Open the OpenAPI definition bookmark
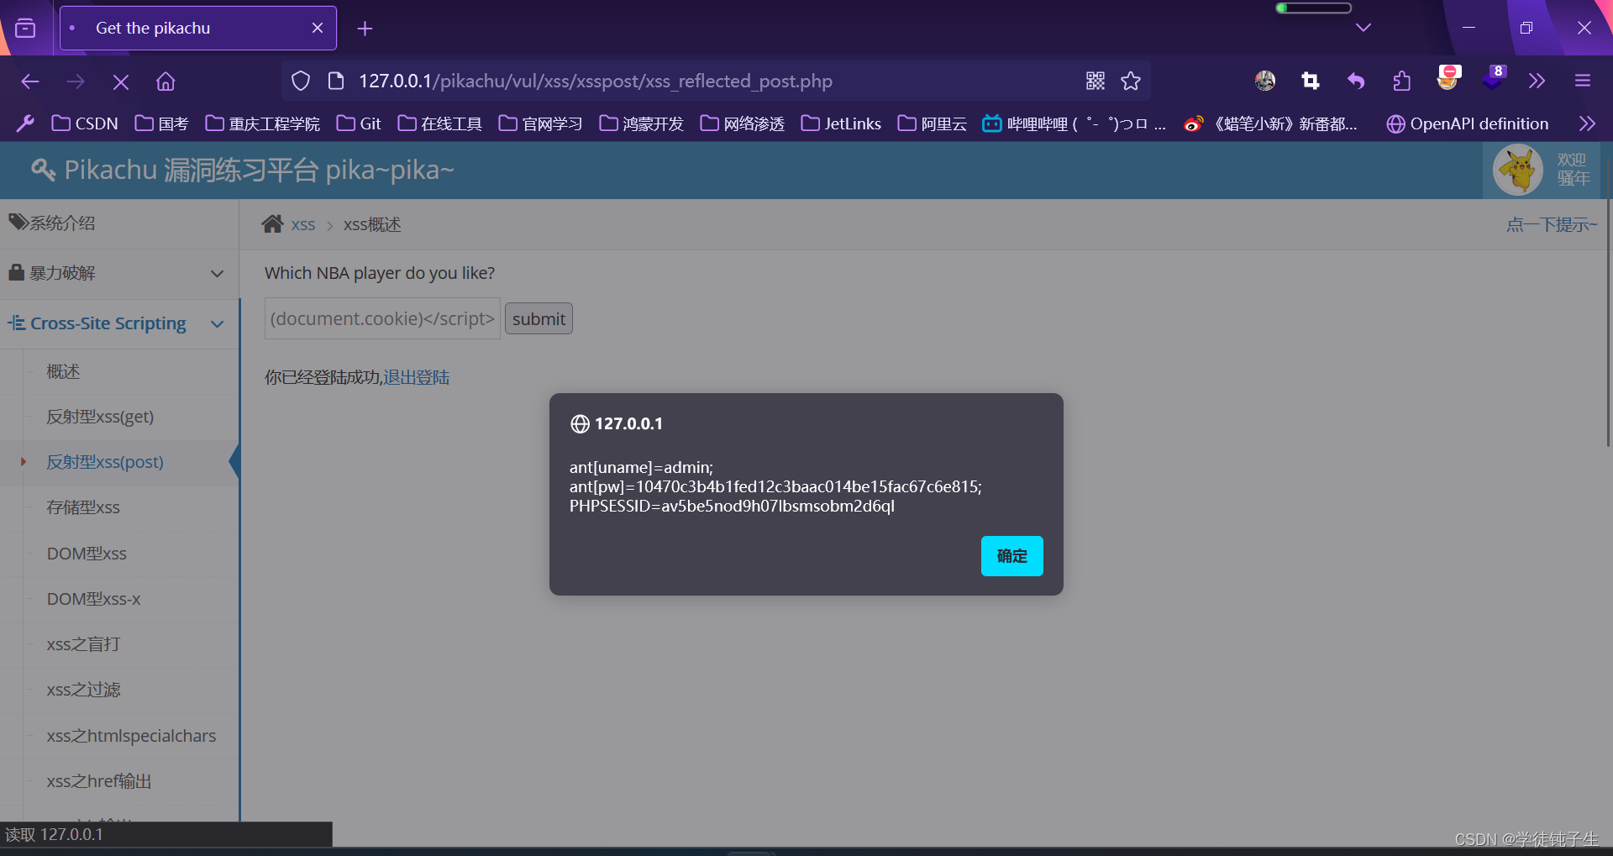Screen dimensions: 1613x856 (x=1468, y=123)
